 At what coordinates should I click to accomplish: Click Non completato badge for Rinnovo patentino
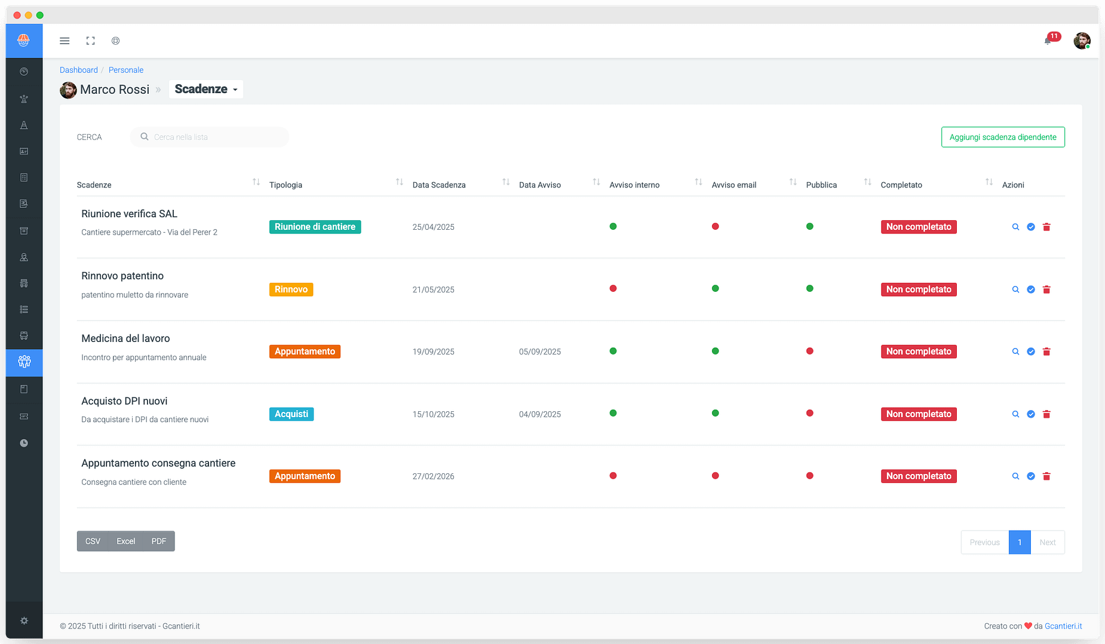919,289
